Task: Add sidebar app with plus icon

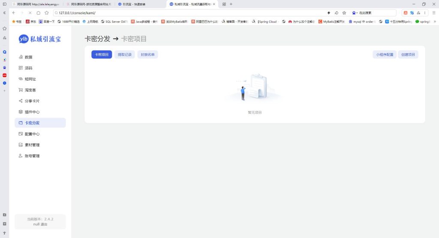Action: (x=4, y=91)
